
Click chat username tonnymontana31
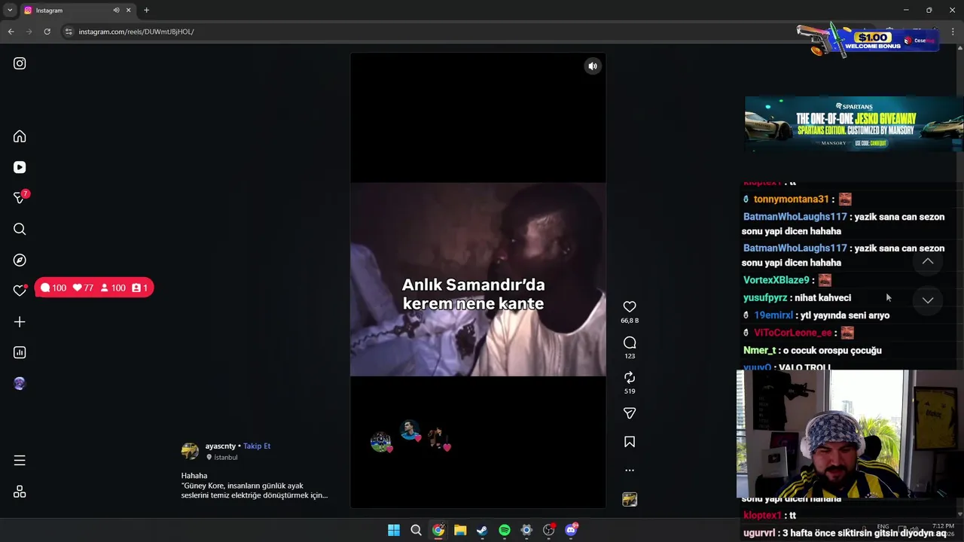[x=791, y=199]
